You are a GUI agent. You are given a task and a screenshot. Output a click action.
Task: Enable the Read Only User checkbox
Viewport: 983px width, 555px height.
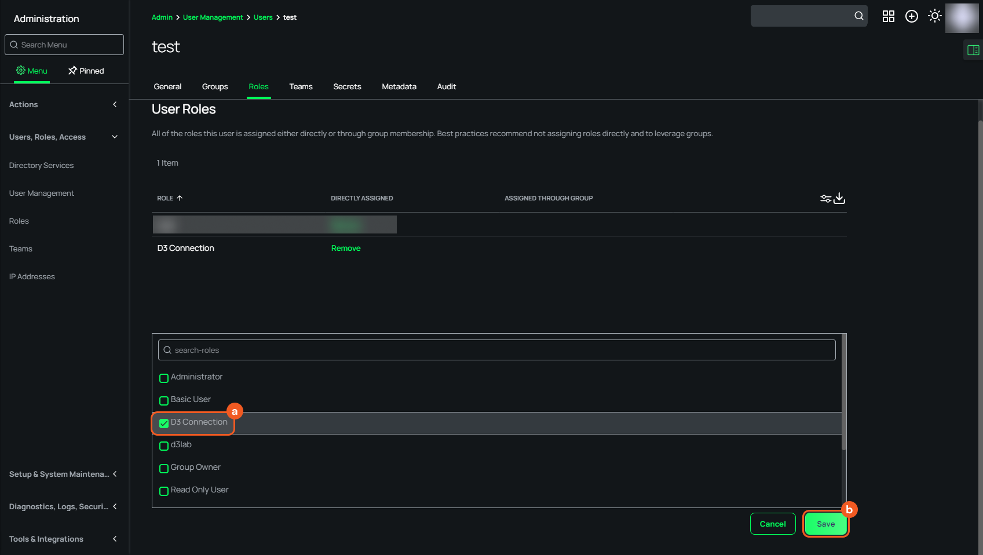click(164, 491)
